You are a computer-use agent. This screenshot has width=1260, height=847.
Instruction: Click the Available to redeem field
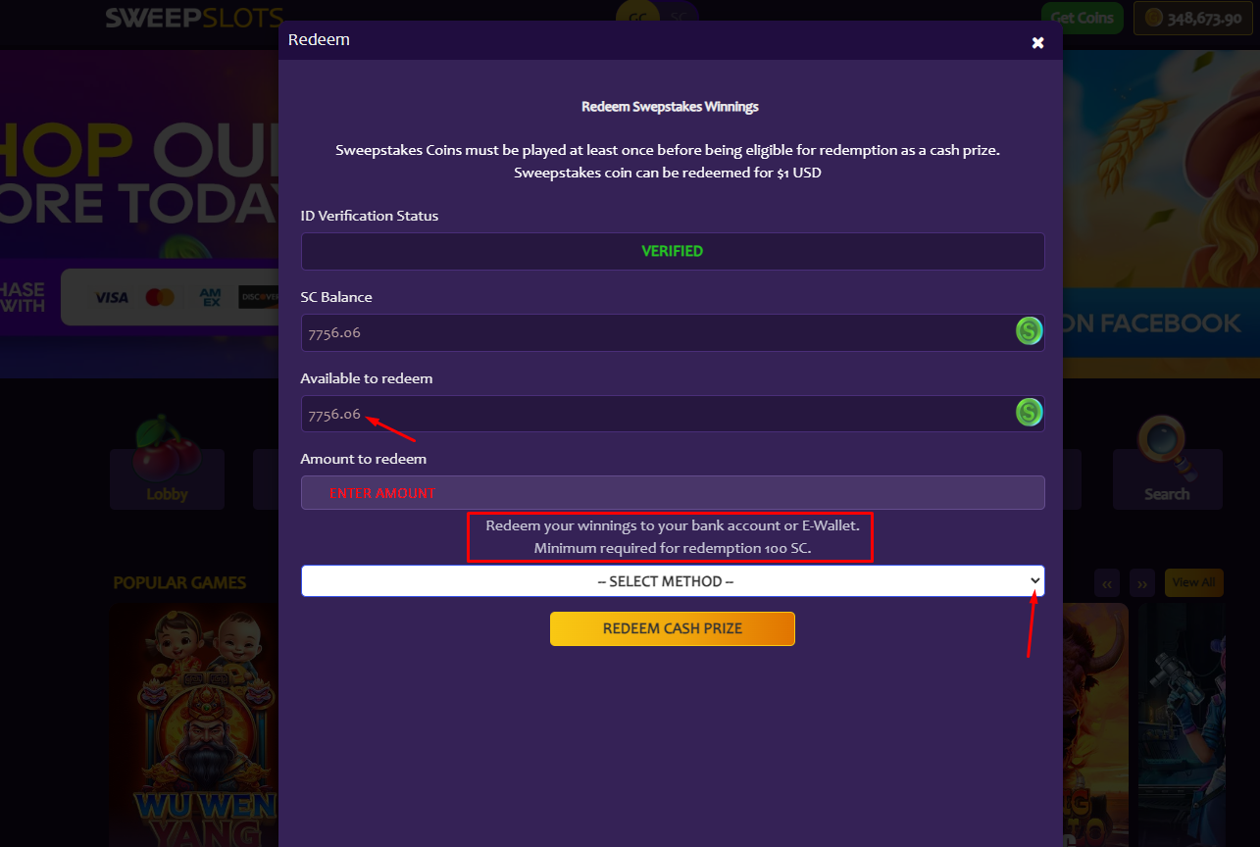pos(673,413)
